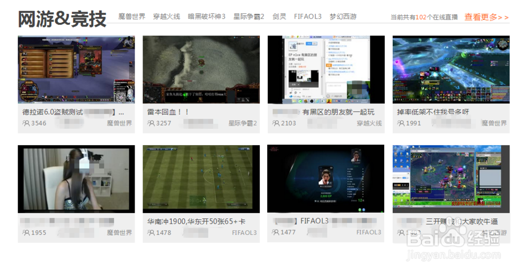The width and height of the screenshot is (530, 273).
Task: Open the 雷本回血 stream thumbnail
Action: point(201,69)
